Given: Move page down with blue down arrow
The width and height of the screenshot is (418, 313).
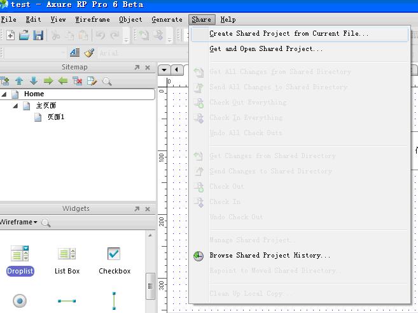Looking at the screenshot, I should click(x=34, y=81).
